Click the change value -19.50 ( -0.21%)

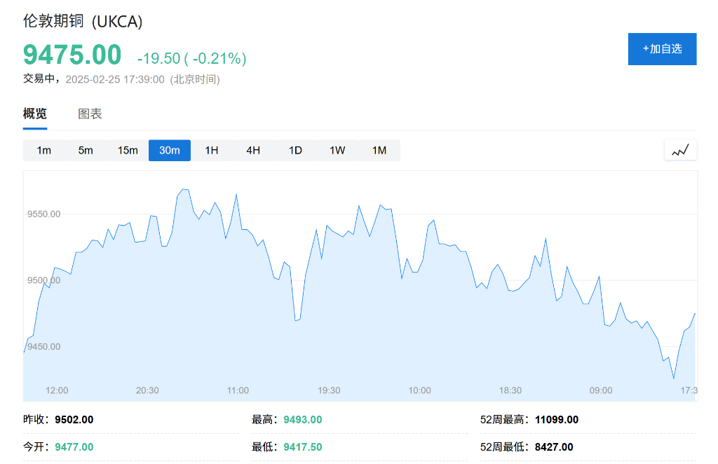[192, 59]
